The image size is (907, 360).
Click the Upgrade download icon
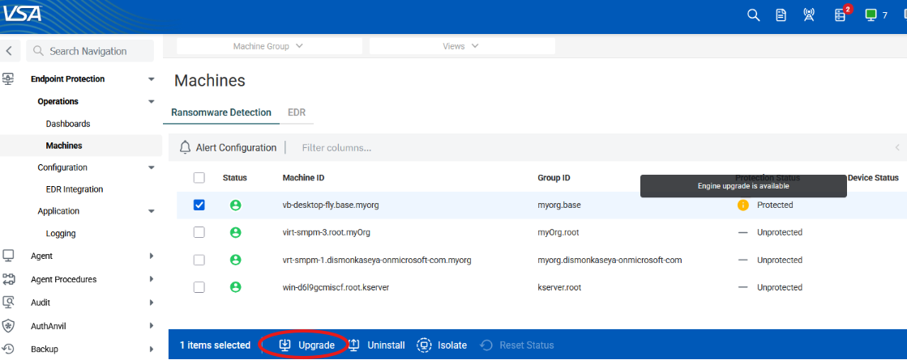pyautogui.click(x=285, y=345)
